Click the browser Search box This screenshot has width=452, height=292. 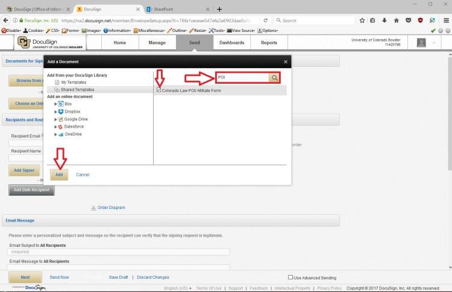(315, 20)
